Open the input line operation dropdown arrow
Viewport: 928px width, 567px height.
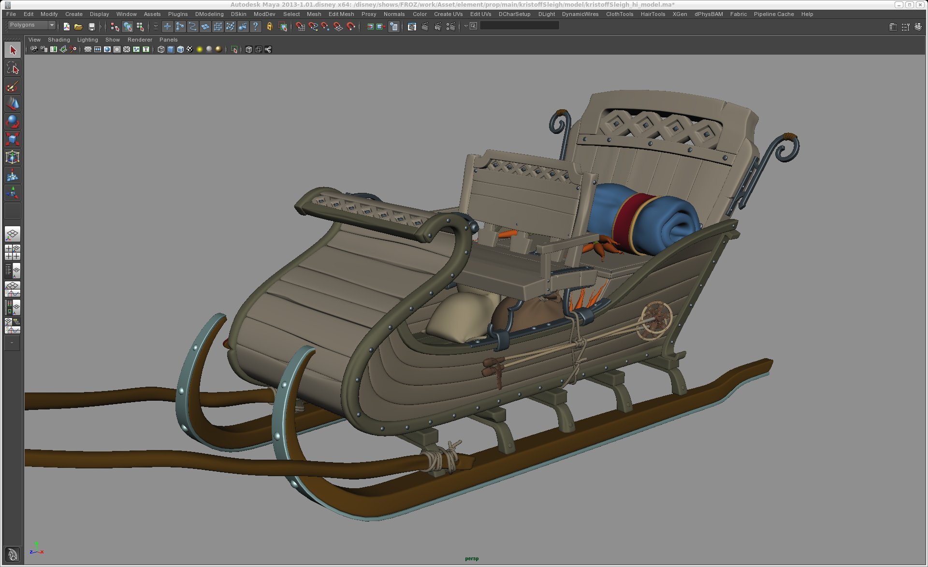(466, 26)
